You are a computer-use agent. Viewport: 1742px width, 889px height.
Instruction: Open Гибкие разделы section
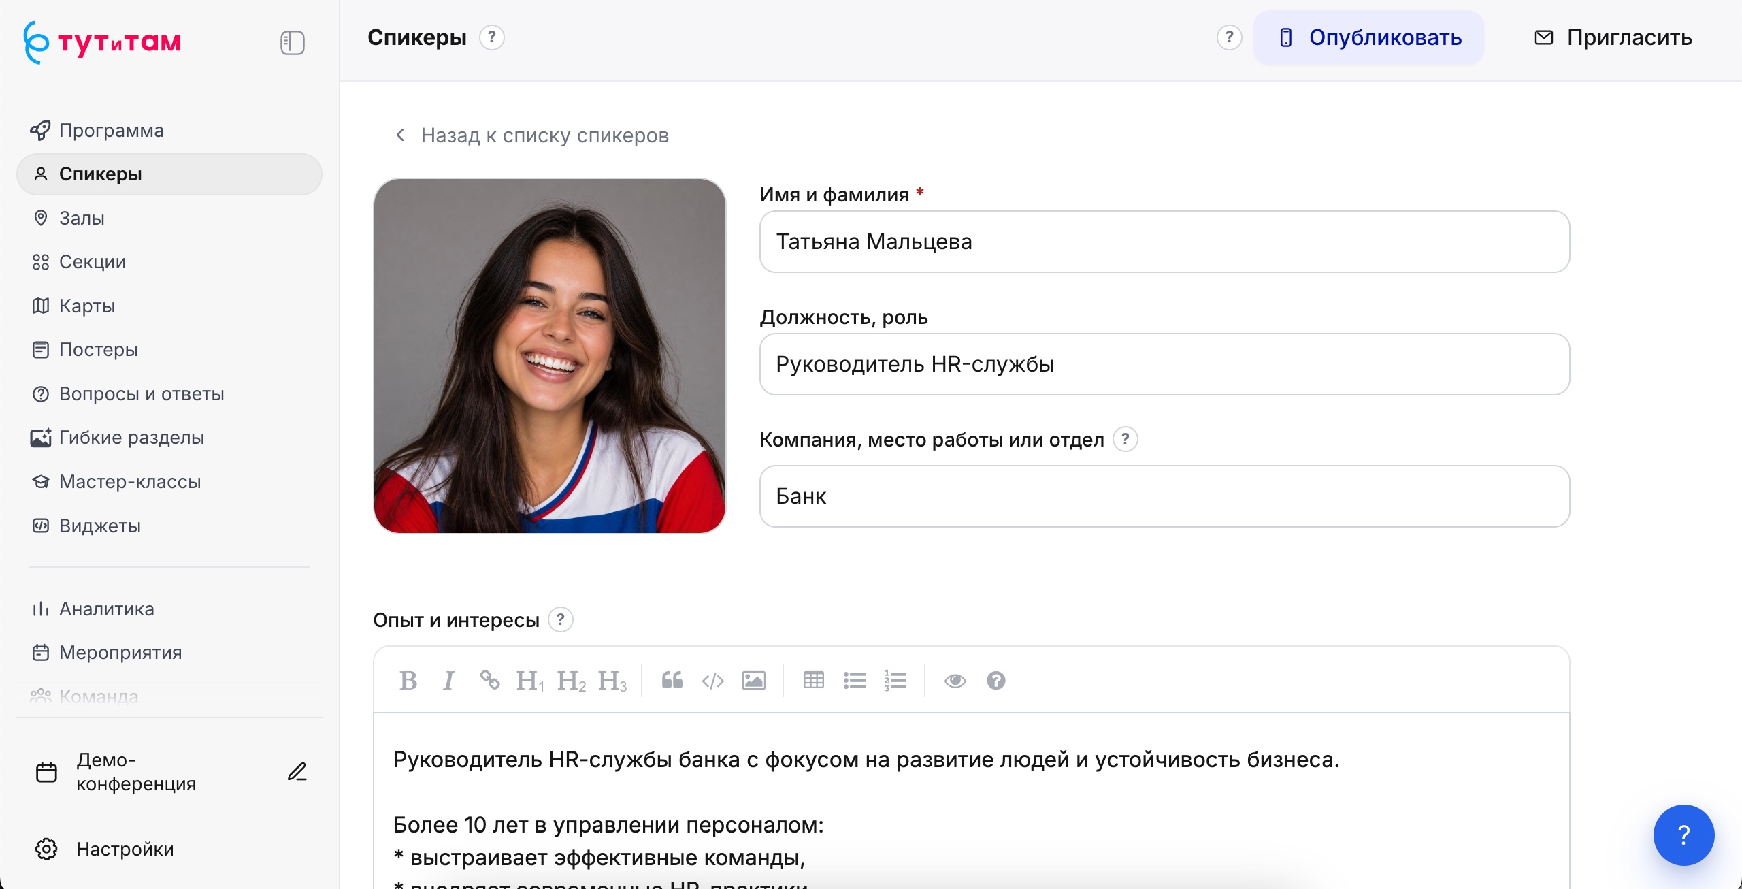pyautogui.click(x=169, y=438)
